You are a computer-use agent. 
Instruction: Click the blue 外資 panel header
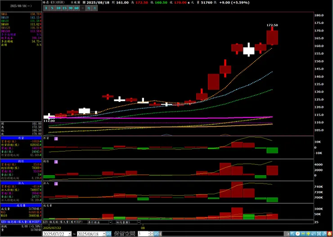click(21, 138)
